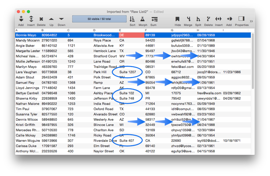Click the highlighted DE cell
The width and height of the screenshot is (270, 176).
point(132,35)
